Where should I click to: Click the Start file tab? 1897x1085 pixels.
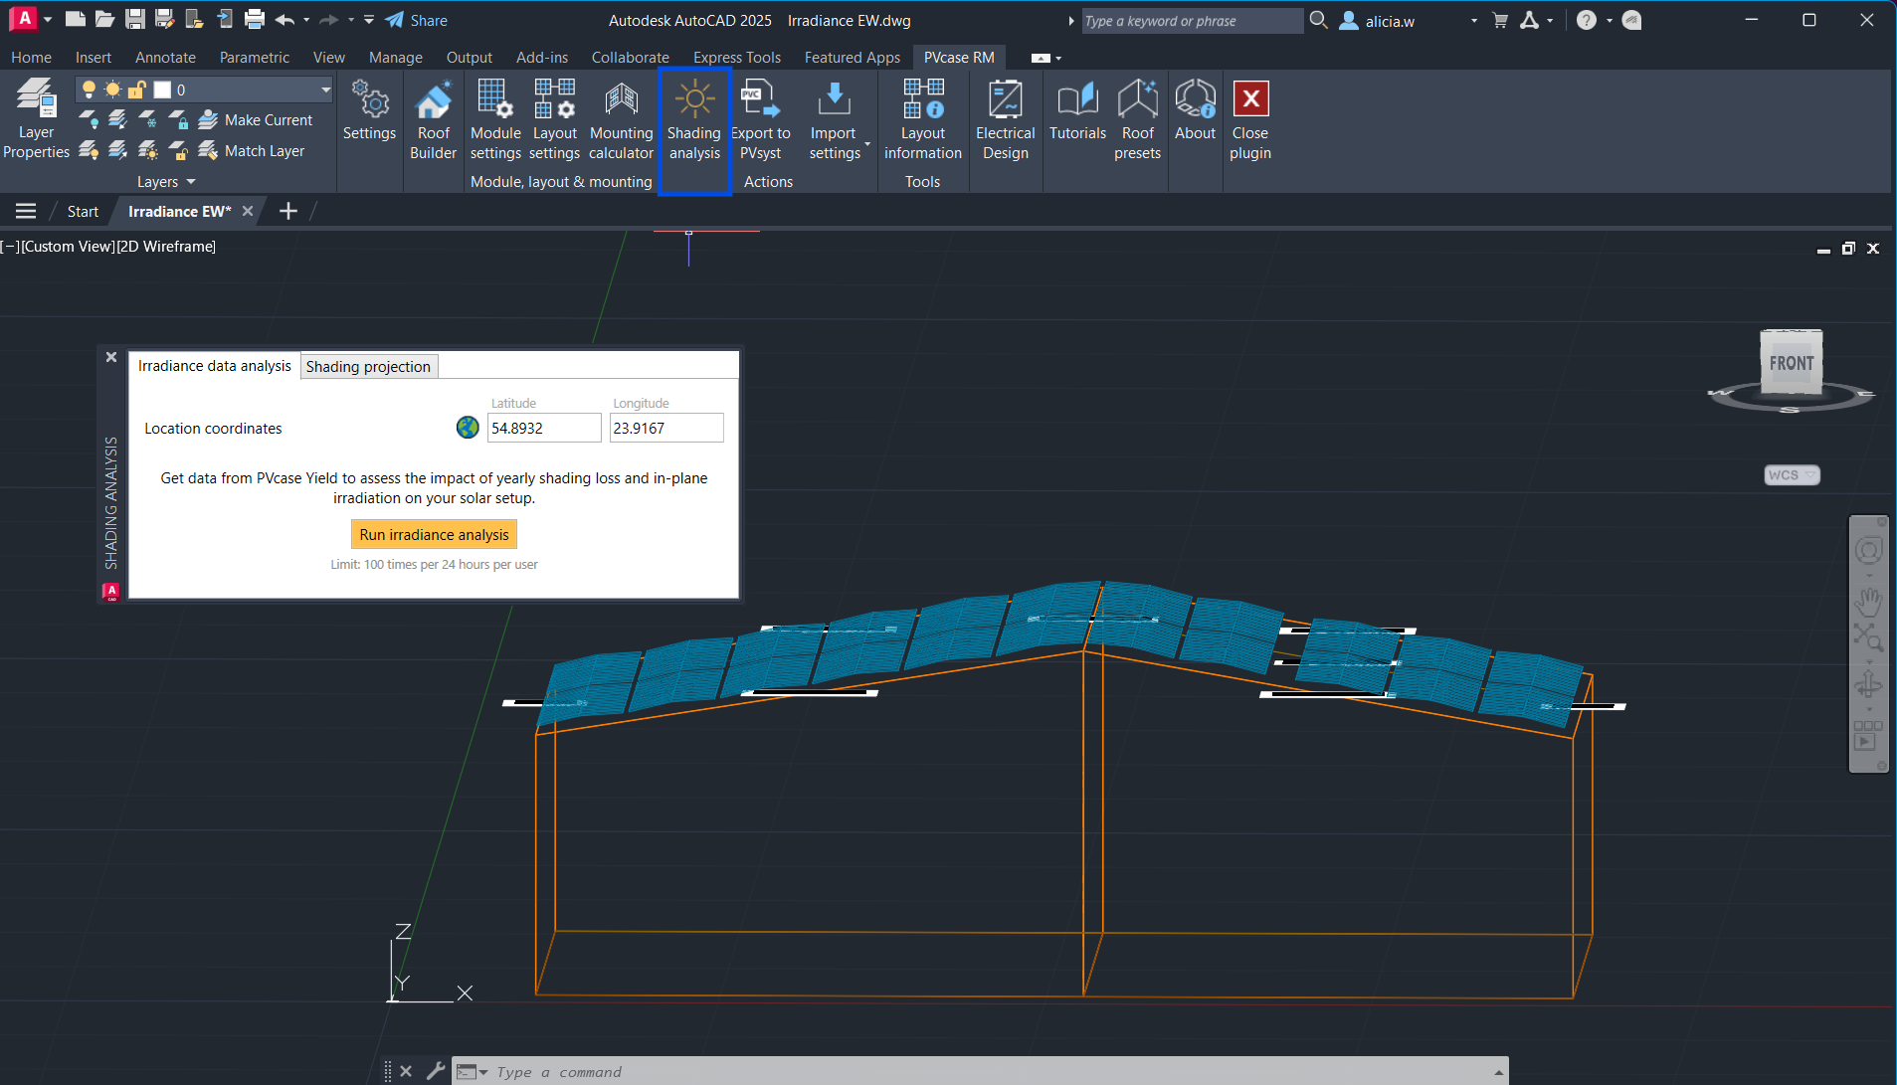83,211
